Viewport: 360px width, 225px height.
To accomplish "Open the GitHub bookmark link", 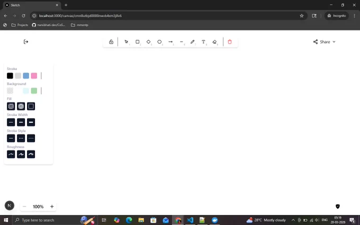I will (x=49, y=25).
